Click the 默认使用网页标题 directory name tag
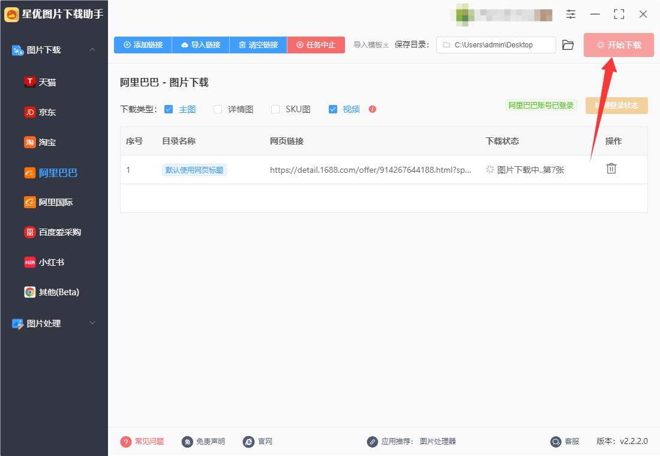Screen dimensions: 660x456 click(x=194, y=170)
